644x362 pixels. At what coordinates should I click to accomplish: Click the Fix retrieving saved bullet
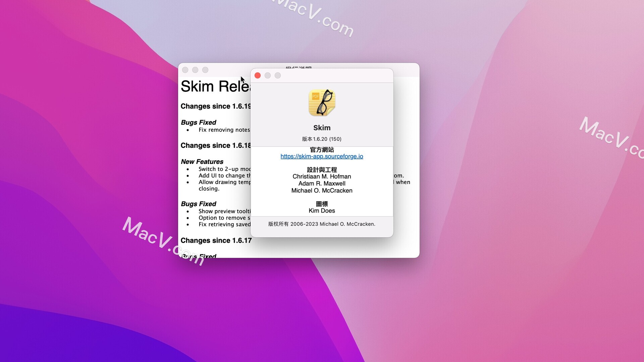click(x=224, y=224)
